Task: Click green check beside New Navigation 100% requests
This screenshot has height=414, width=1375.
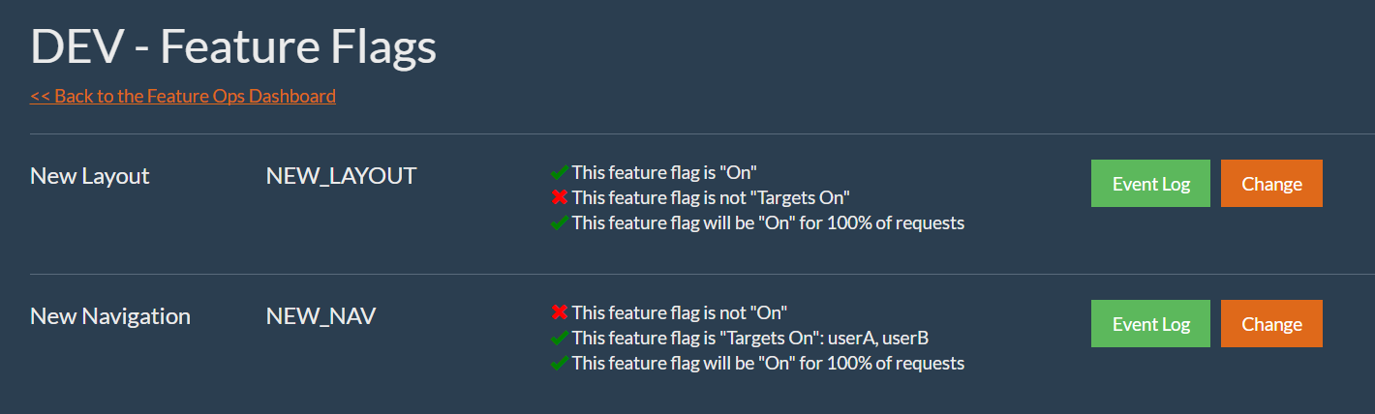Action: pos(559,363)
